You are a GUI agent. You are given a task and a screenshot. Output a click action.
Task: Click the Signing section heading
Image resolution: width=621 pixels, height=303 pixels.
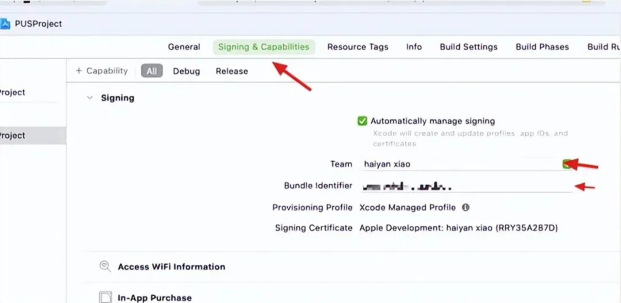pos(118,98)
